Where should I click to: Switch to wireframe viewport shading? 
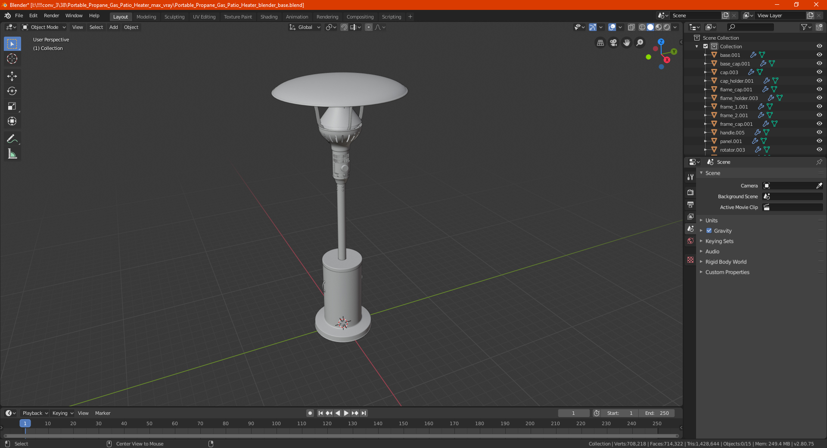point(642,27)
